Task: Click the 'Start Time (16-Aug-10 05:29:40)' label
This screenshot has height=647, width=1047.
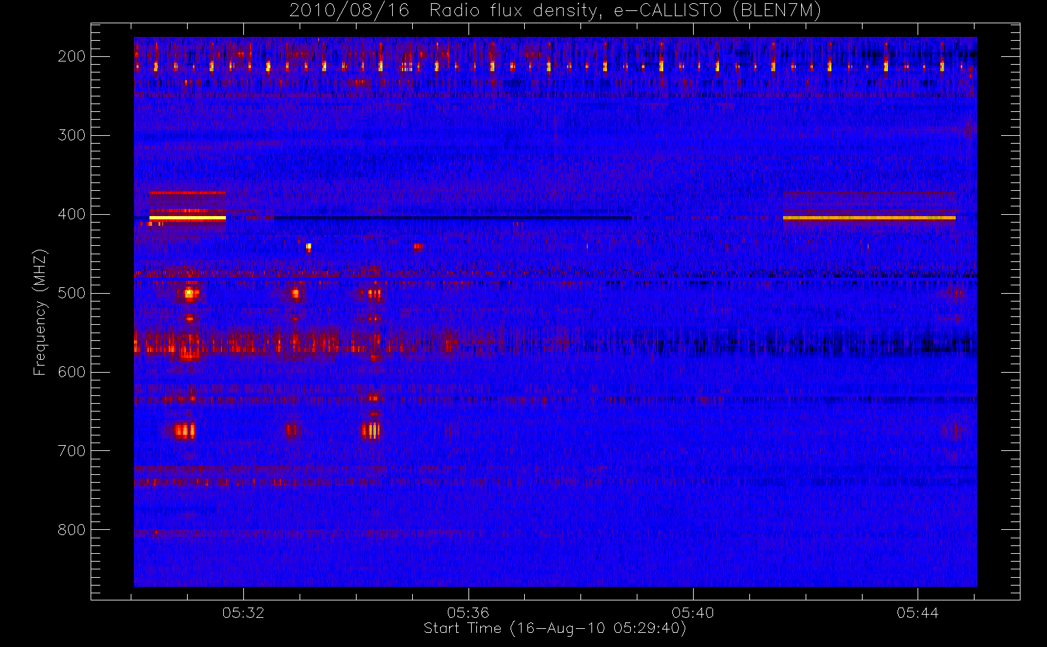Action: pyautogui.click(x=555, y=628)
